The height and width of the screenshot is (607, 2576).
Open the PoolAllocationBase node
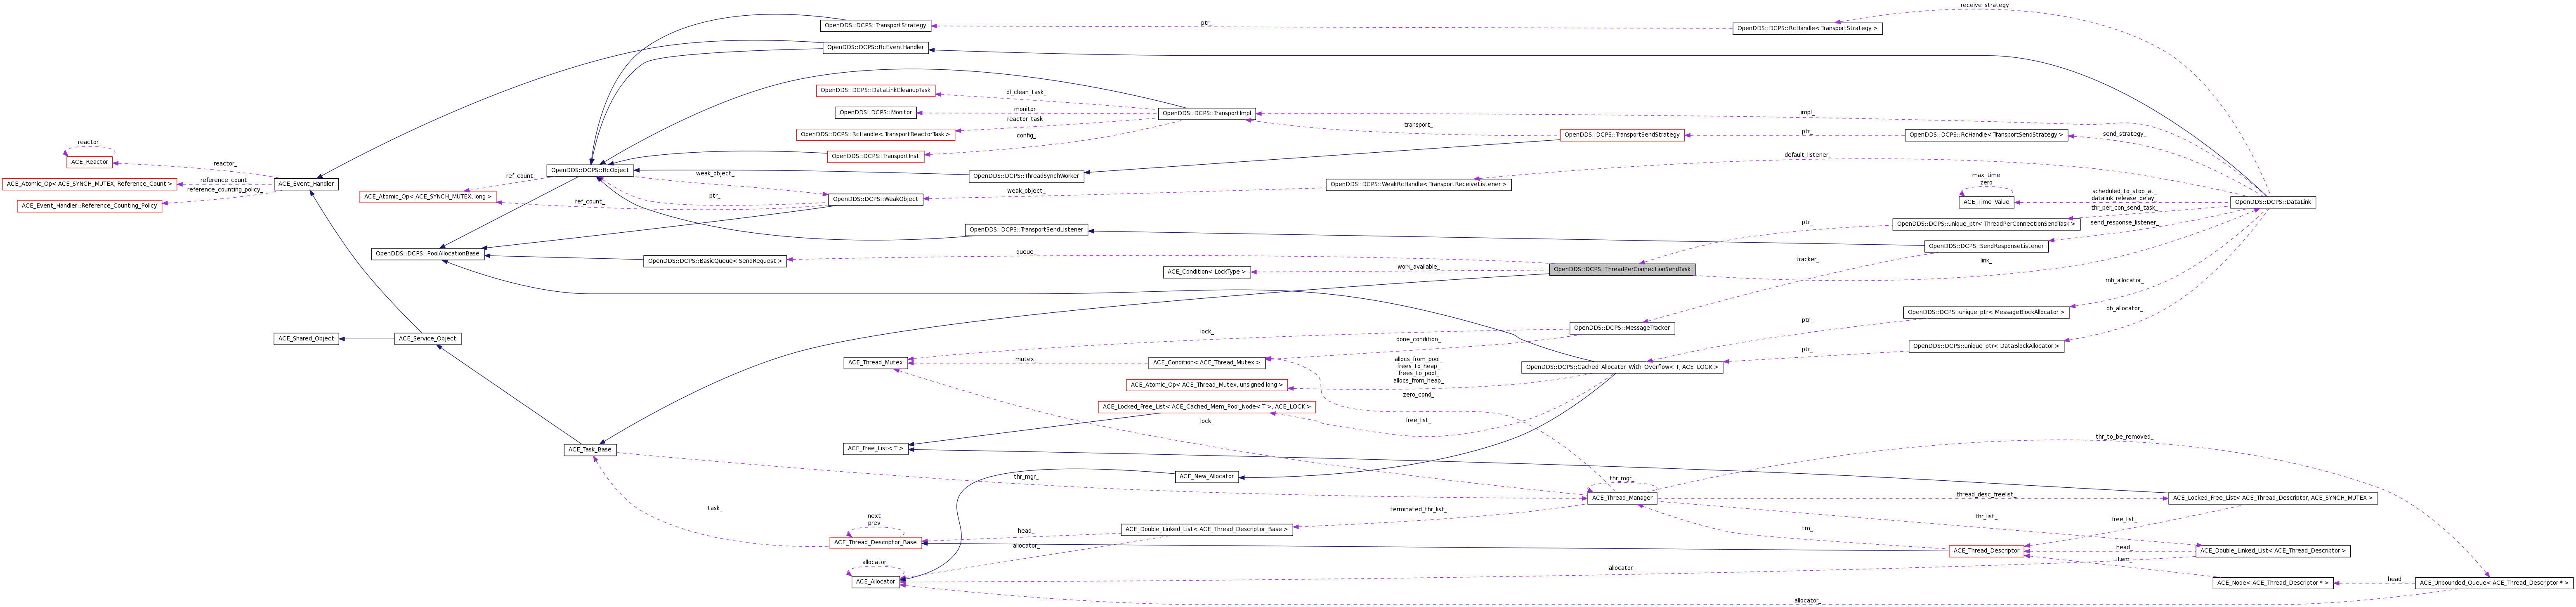point(428,254)
